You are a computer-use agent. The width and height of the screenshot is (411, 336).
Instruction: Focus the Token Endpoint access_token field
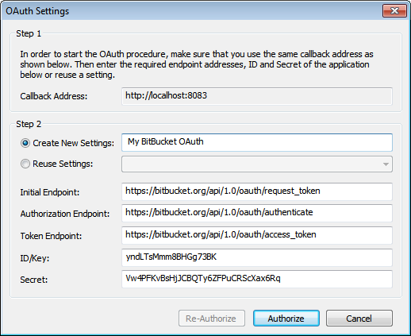pyautogui.click(x=257, y=235)
